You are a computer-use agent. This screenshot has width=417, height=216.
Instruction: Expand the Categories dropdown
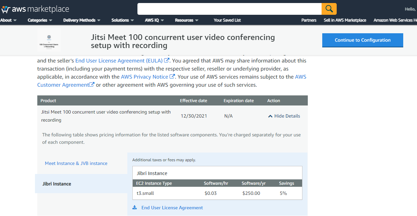(x=40, y=20)
